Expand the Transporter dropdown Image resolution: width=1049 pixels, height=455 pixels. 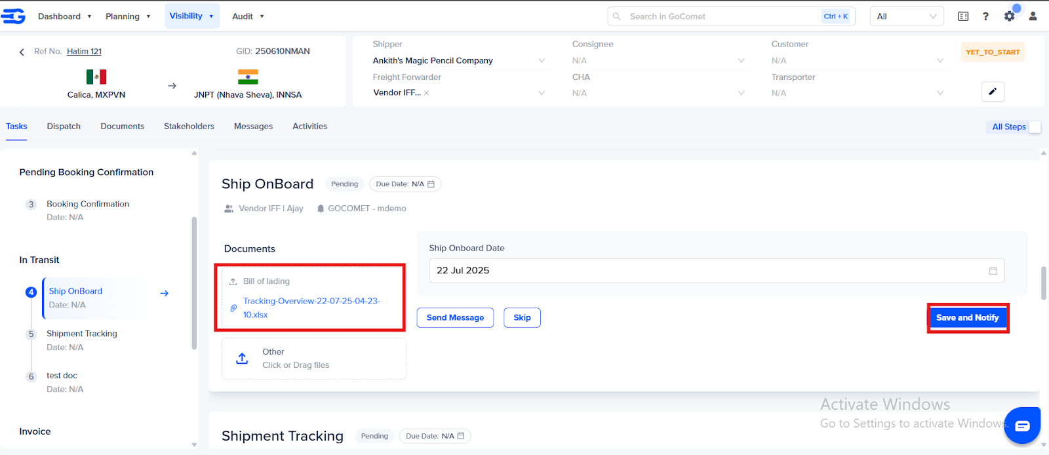(x=940, y=93)
